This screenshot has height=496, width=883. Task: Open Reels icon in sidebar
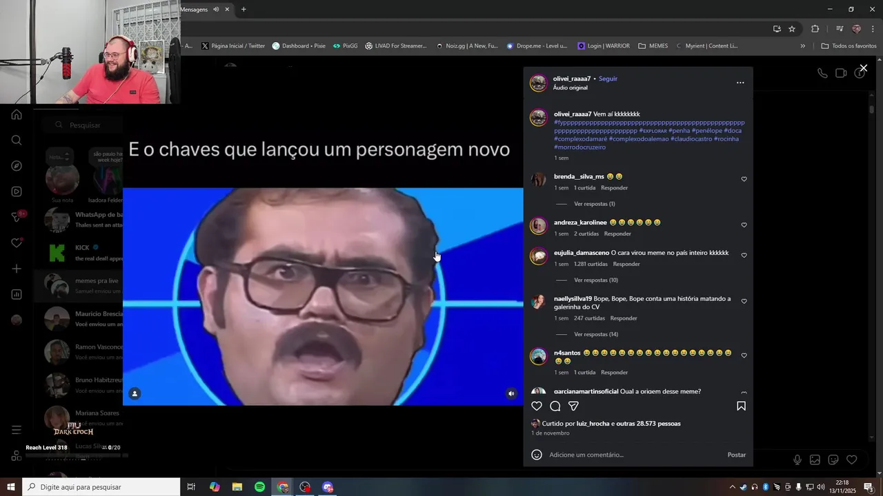(17, 192)
